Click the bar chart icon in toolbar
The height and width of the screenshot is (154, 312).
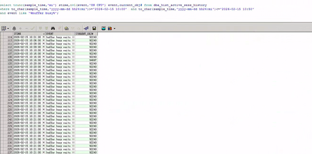point(110,29)
